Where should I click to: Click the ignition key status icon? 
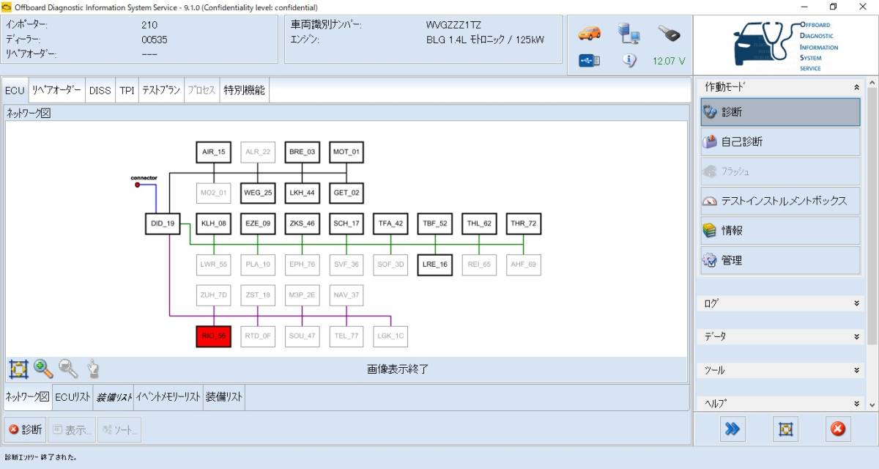point(668,33)
